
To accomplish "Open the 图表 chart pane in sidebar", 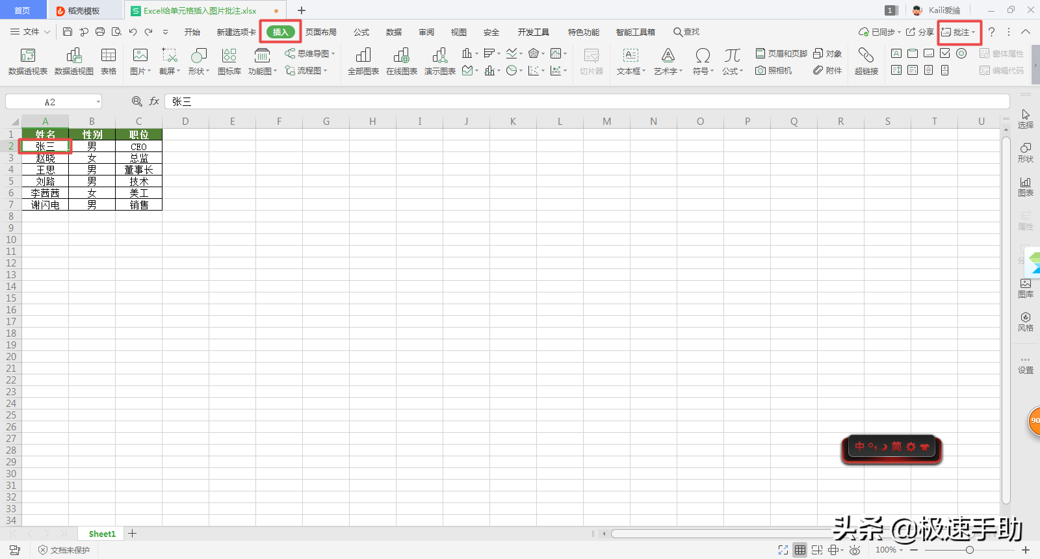I will [x=1025, y=187].
